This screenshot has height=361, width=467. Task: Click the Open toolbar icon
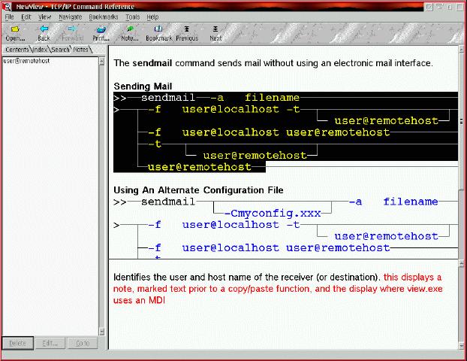(15, 29)
